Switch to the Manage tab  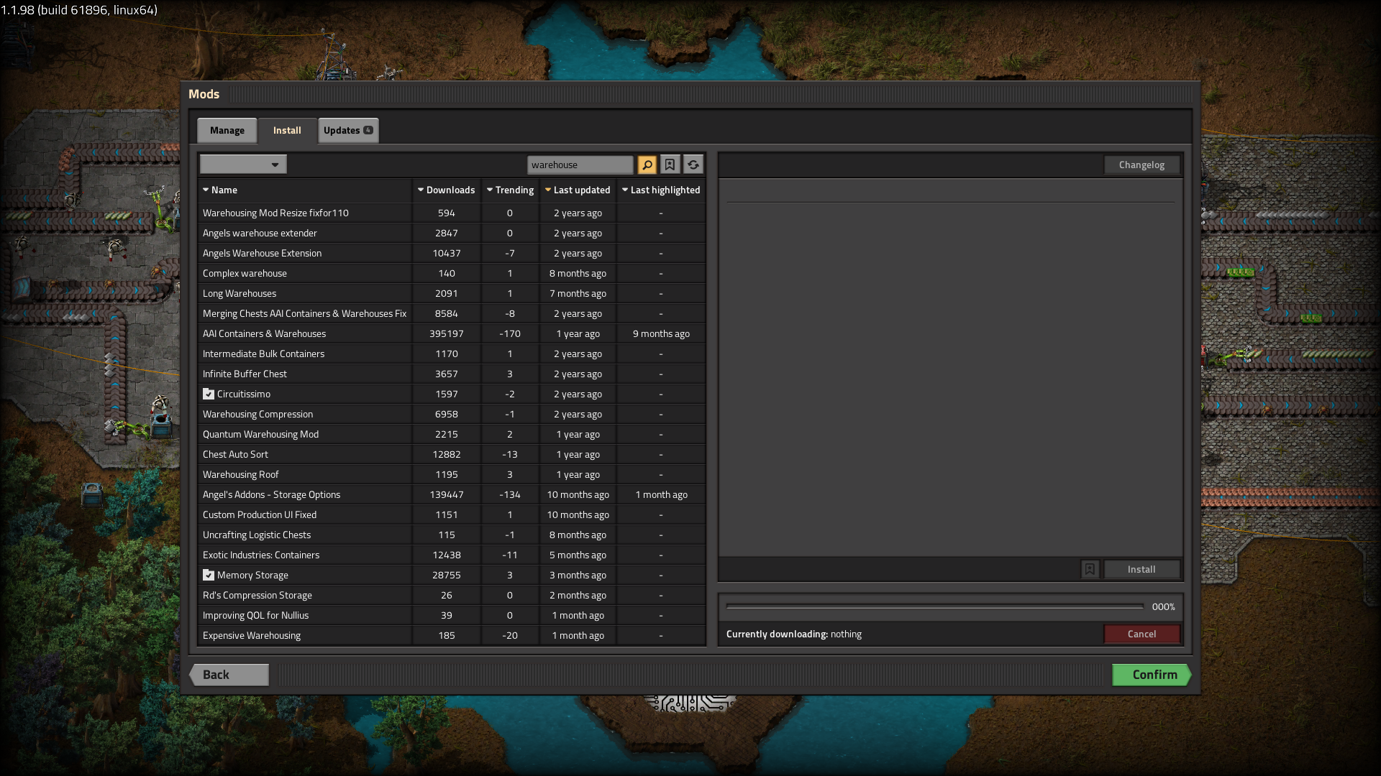(227, 130)
